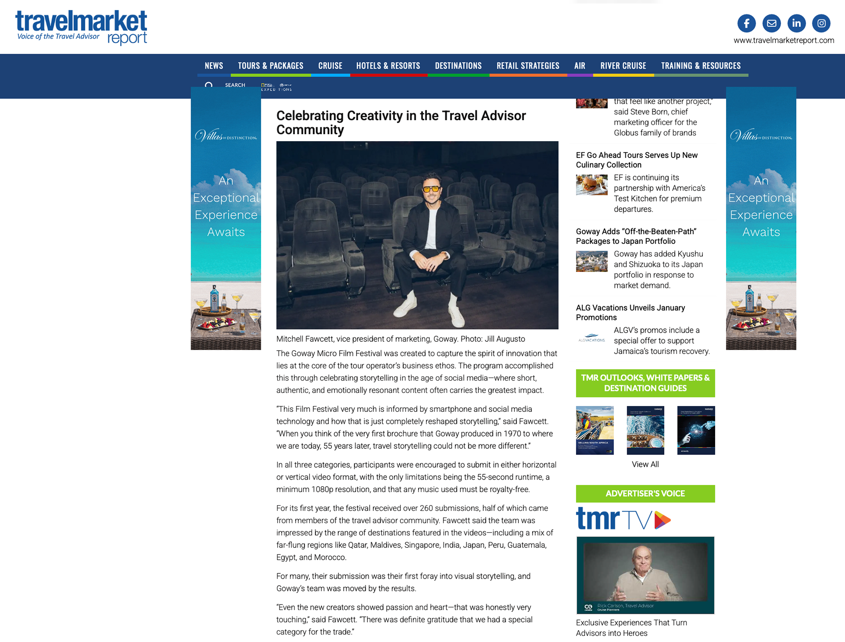This screenshot has width=845, height=642.
Task: Click the email envelope icon
Action: click(772, 23)
